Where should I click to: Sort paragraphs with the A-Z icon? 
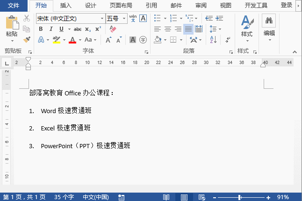(213, 40)
